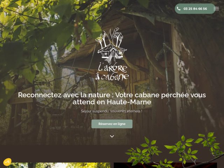Image resolution: width=224 pixels, height=168 pixels.
Task: Click the words "attend en Haute-Marne"
Action: click(112, 102)
